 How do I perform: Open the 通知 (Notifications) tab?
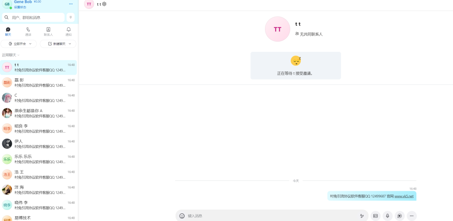pyautogui.click(x=69, y=31)
